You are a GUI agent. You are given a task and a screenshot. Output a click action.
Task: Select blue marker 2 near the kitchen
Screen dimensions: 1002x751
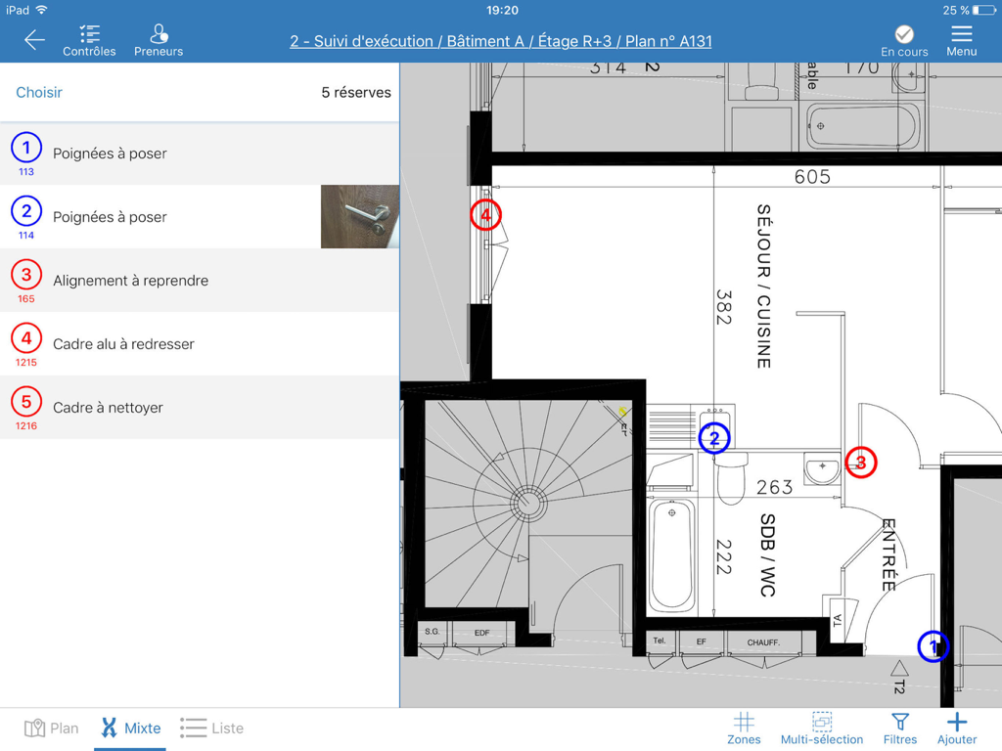[715, 438]
